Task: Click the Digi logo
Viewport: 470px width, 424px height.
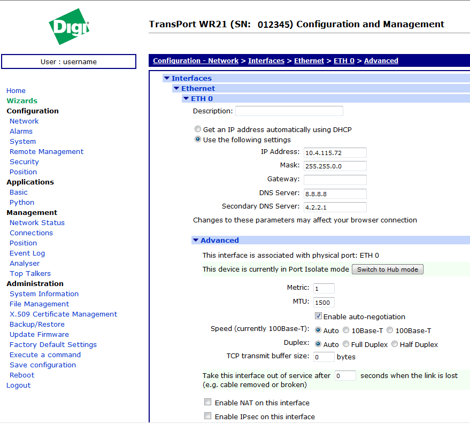Action: pyautogui.click(x=69, y=27)
